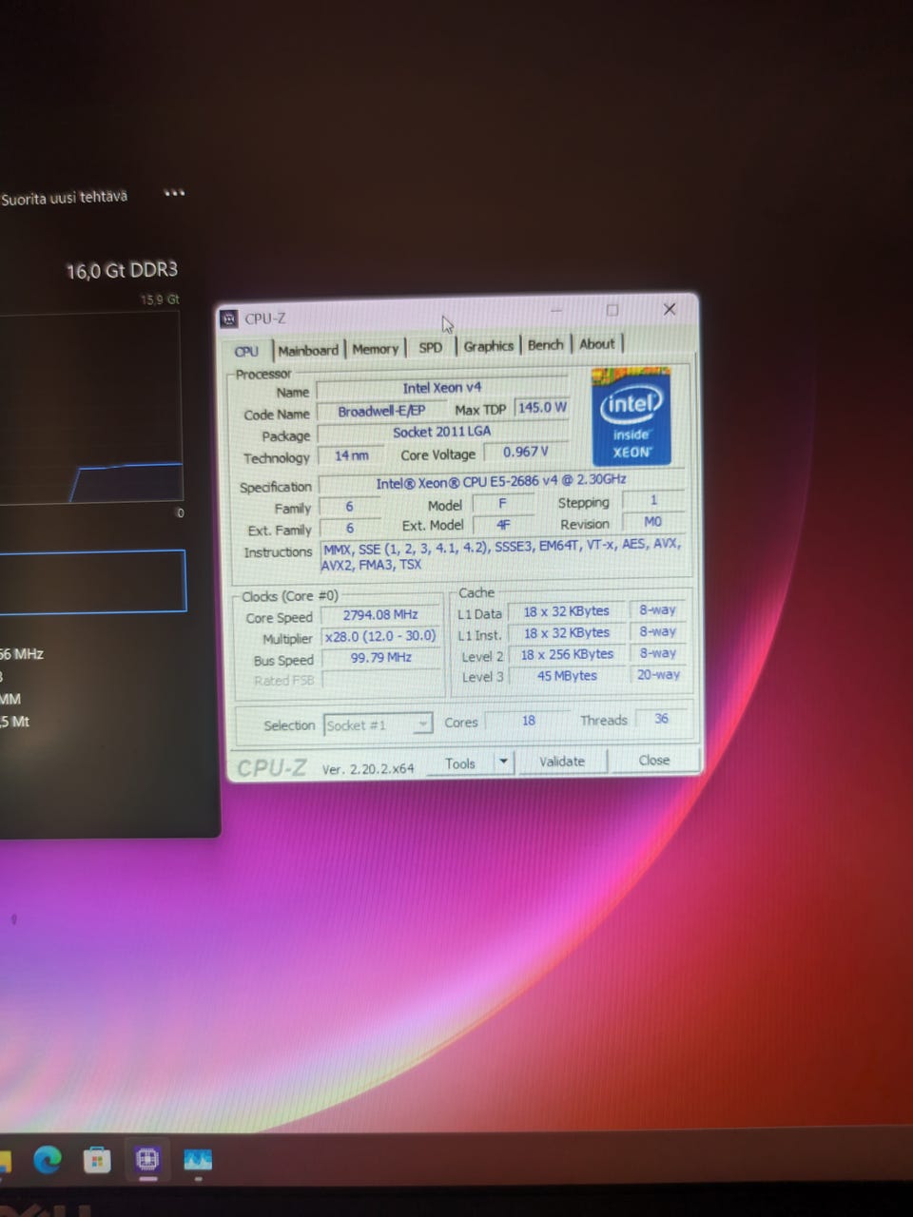
Task: Switch to the Mainboard tab
Action: pos(308,350)
